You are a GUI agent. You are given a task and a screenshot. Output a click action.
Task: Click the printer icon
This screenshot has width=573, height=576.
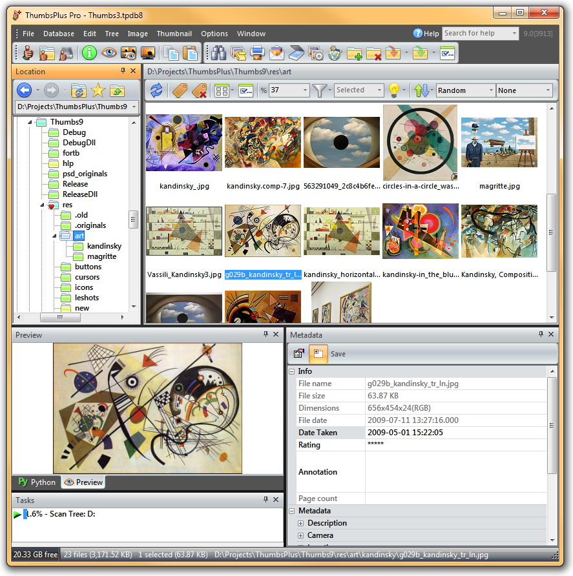(x=258, y=53)
